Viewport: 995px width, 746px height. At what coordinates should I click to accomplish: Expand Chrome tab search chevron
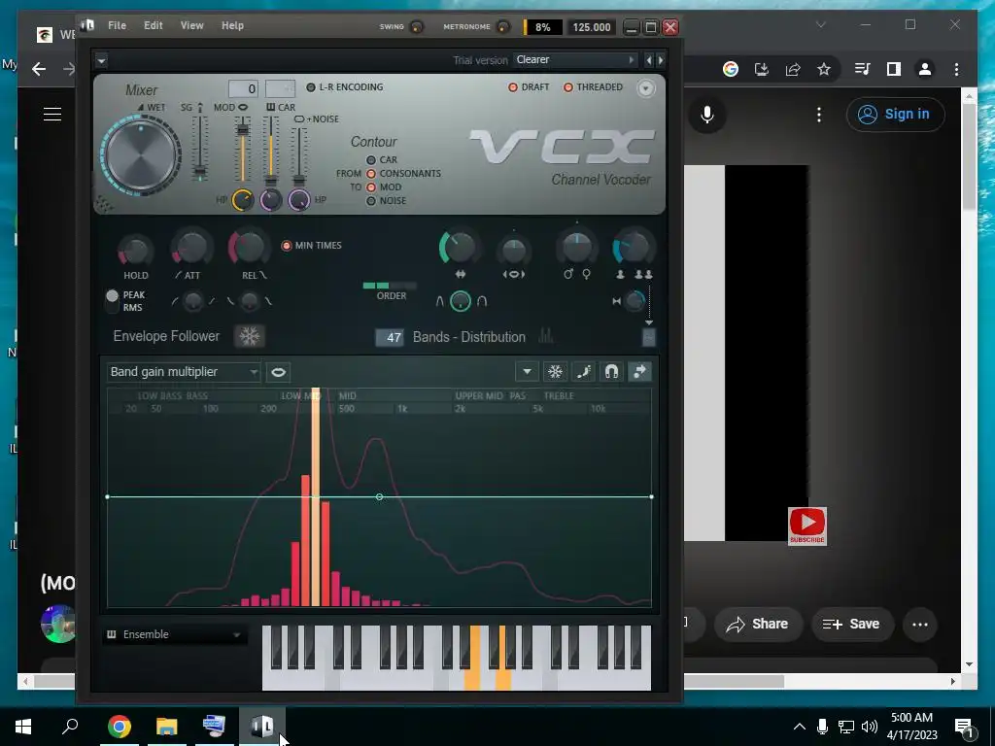click(820, 24)
